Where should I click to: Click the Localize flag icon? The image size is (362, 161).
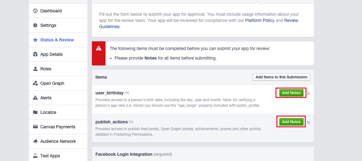[35, 112]
